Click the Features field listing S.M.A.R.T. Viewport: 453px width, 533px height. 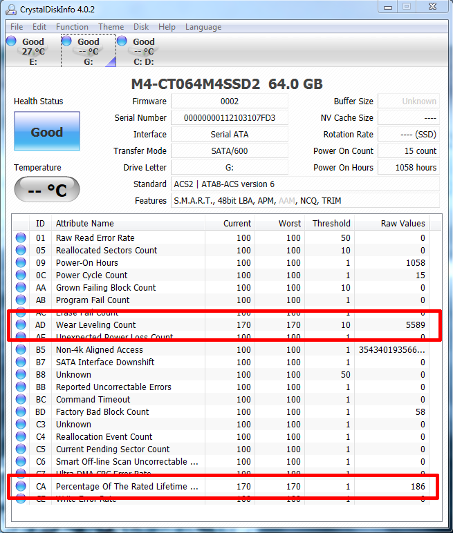305,200
